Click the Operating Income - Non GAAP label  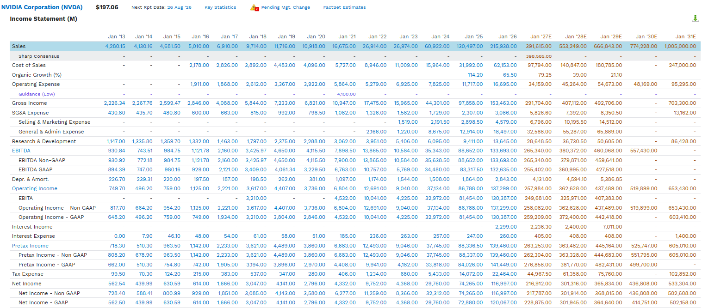click(57, 208)
